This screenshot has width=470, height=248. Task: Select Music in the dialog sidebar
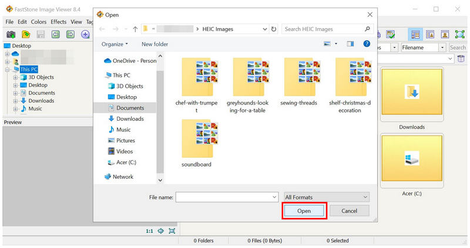pos(120,130)
